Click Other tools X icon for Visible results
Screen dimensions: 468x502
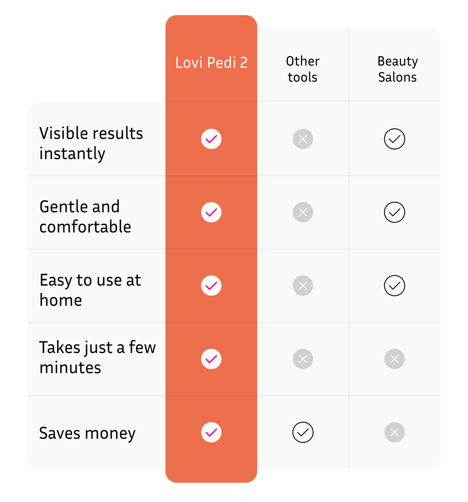[303, 139]
